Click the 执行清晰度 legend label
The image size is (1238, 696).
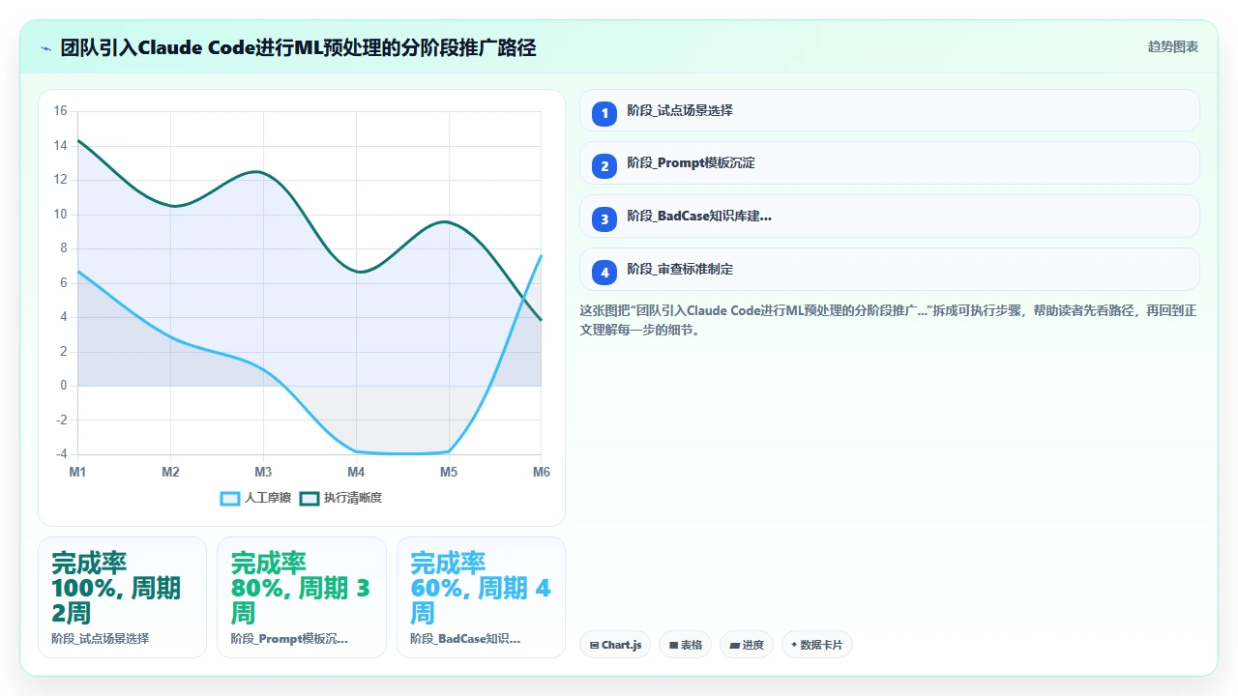(353, 498)
